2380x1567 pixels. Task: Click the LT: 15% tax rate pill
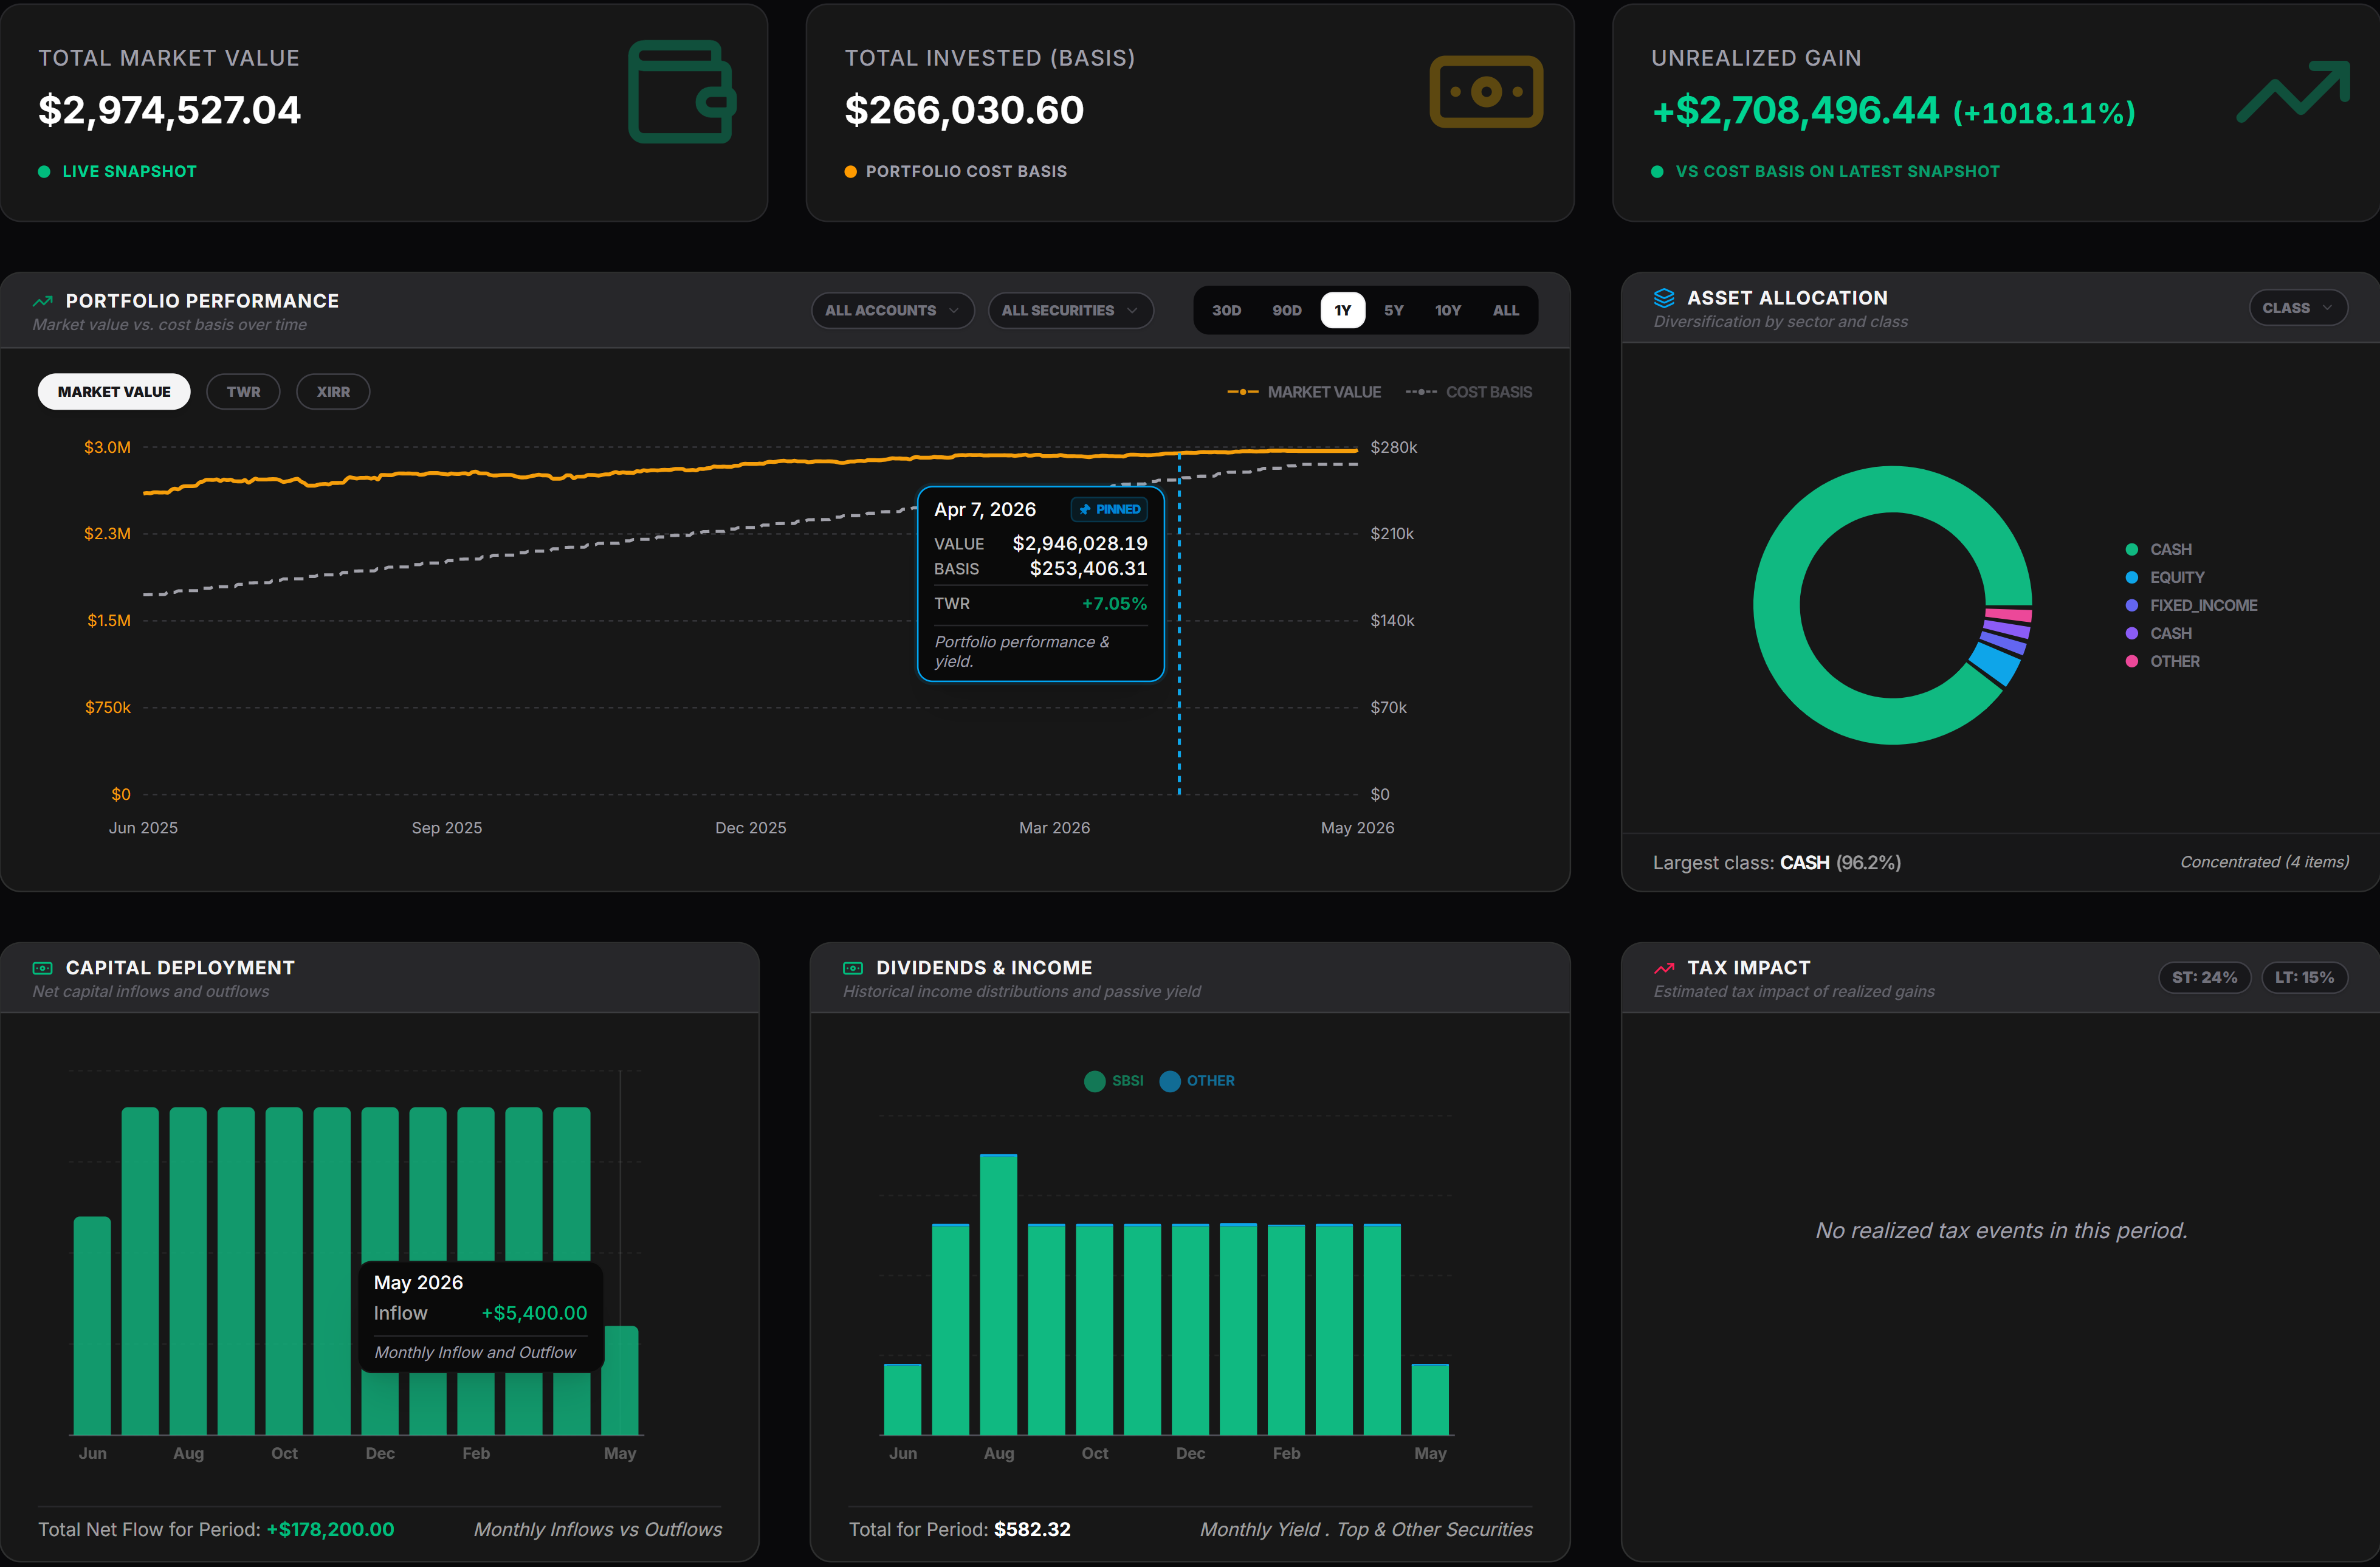click(2304, 977)
